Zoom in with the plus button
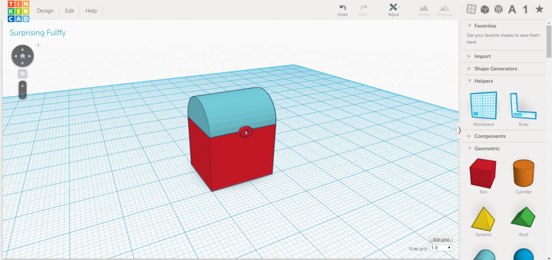552x260 pixels. click(23, 85)
